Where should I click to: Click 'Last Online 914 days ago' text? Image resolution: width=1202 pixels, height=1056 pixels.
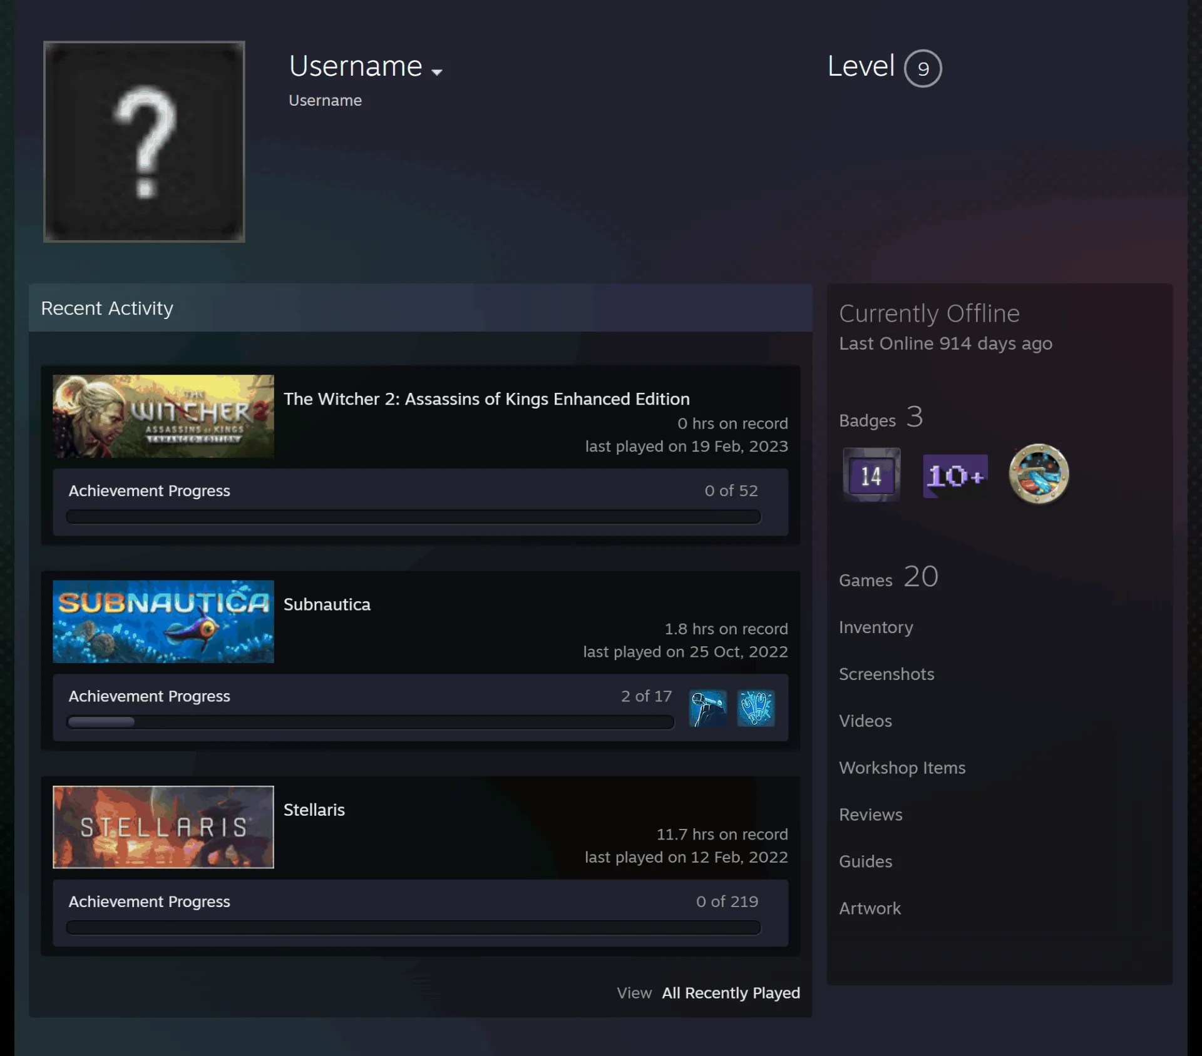click(945, 344)
